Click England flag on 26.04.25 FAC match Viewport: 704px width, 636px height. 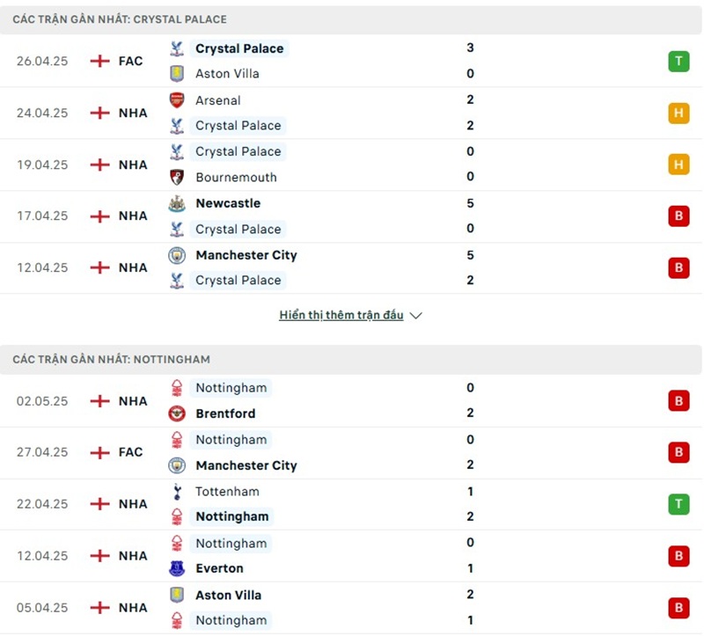tap(100, 61)
